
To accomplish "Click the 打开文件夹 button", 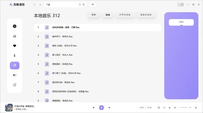I will (x=125, y=15).
